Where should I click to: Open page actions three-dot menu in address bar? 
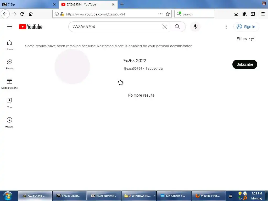[160, 14]
